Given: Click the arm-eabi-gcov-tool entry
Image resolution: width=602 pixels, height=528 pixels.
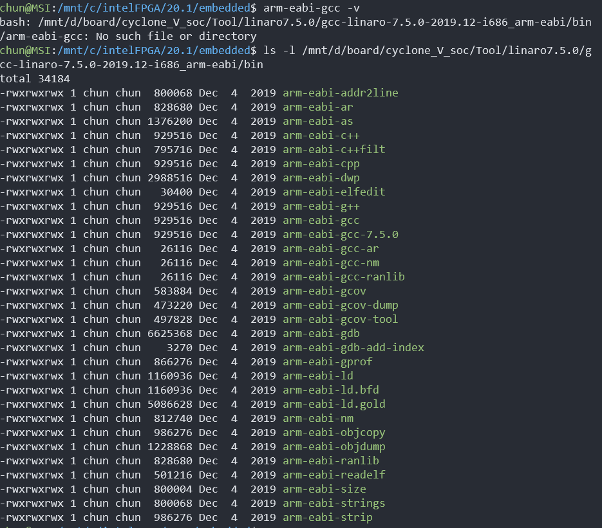Looking at the screenshot, I should (340, 319).
